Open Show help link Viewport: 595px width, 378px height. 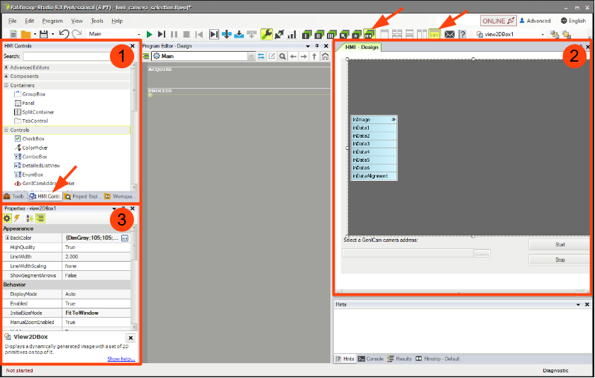click(x=121, y=359)
